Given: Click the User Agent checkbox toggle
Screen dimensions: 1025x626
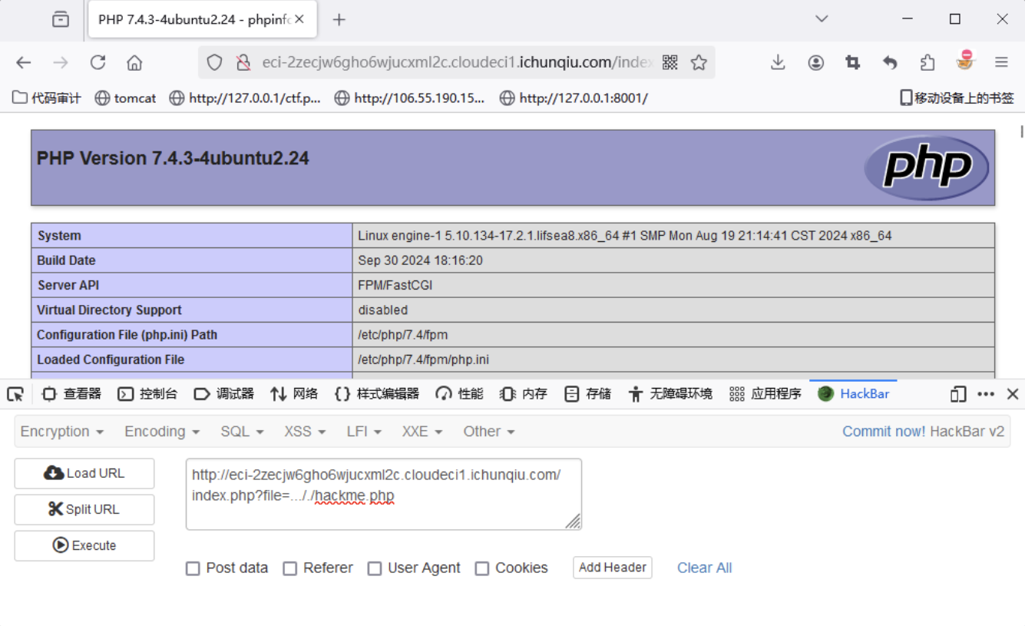Looking at the screenshot, I should (x=375, y=568).
